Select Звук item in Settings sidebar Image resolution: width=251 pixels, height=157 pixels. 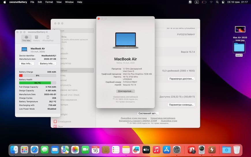click(x=59, y=126)
